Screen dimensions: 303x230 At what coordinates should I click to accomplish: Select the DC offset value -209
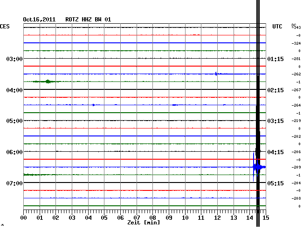(296, 167)
